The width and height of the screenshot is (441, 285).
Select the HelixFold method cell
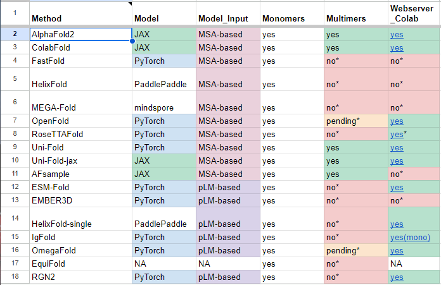[x=80, y=79]
